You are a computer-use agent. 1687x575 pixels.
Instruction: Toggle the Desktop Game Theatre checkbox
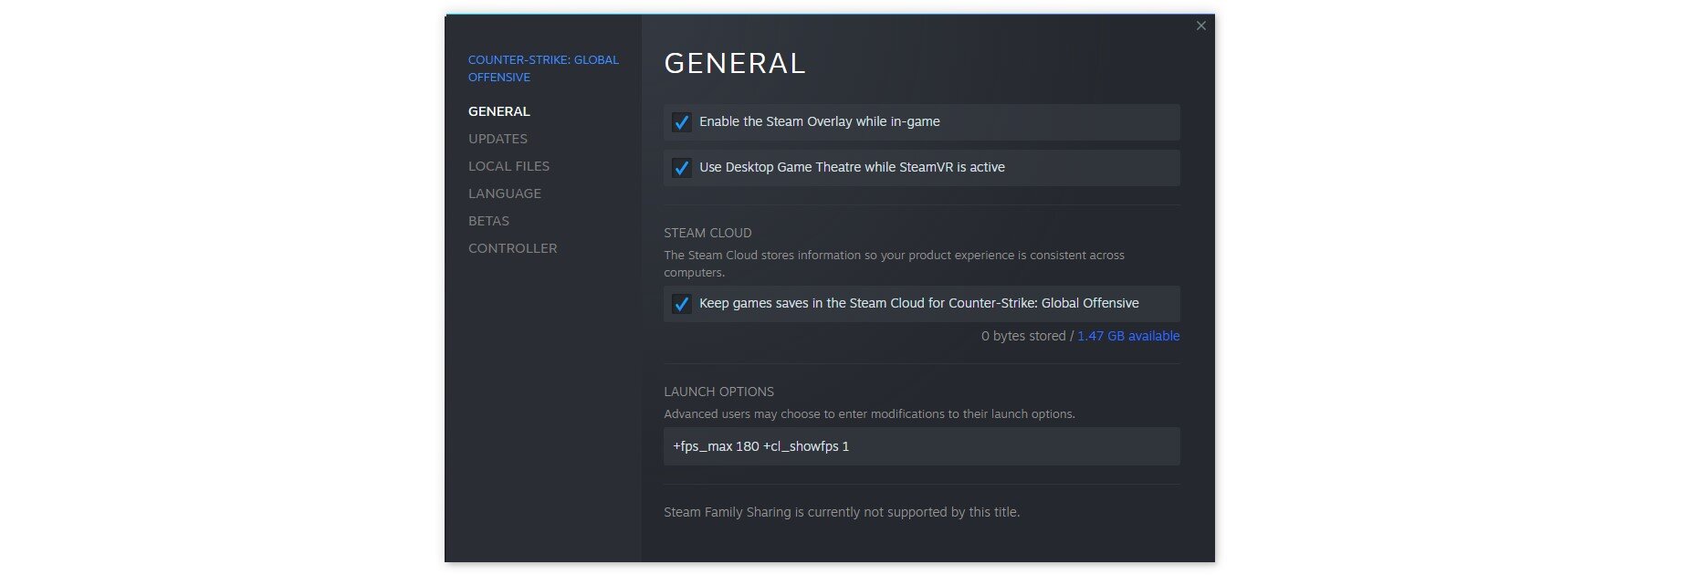click(x=681, y=168)
